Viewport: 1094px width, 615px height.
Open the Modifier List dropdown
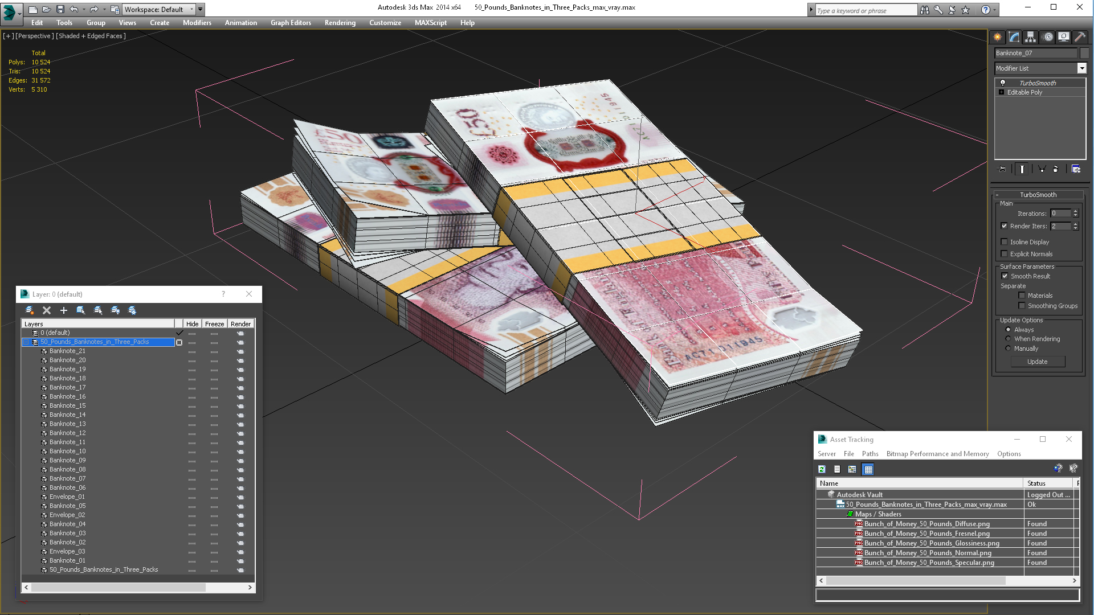tap(1081, 68)
